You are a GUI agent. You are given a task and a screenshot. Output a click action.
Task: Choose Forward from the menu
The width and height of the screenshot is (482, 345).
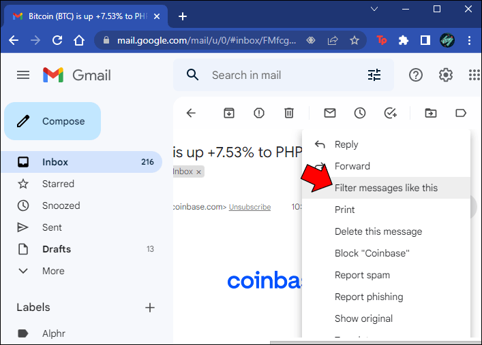click(386, 166)
